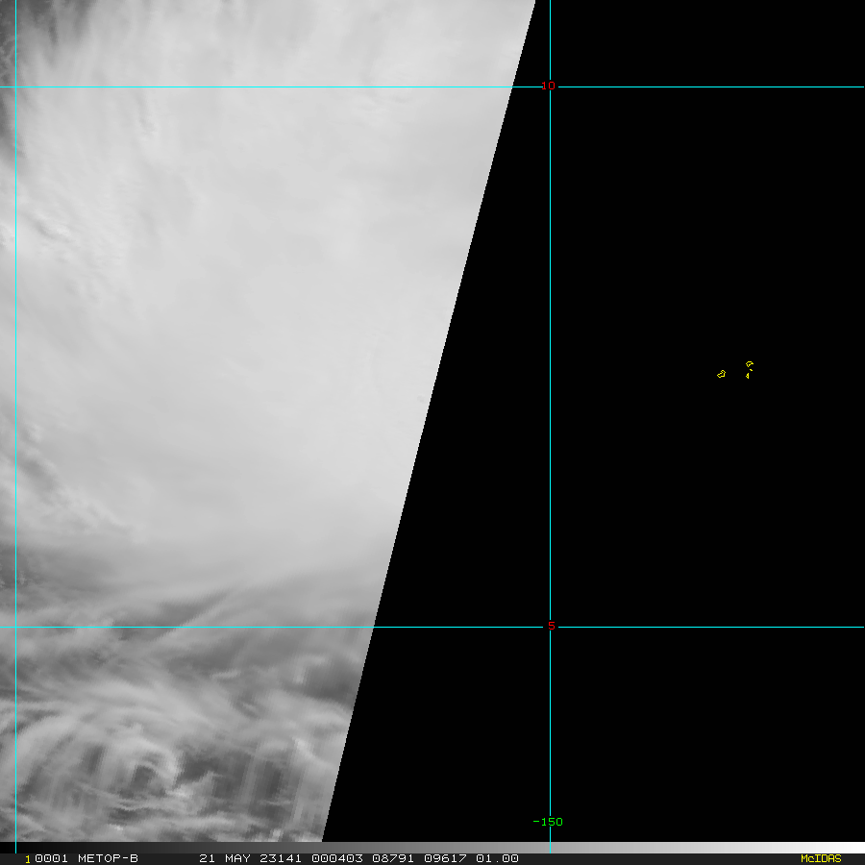Click where left meridian crosses 5° latitude line
This screenshot has height=865, width=865.
tap(15, 627)
